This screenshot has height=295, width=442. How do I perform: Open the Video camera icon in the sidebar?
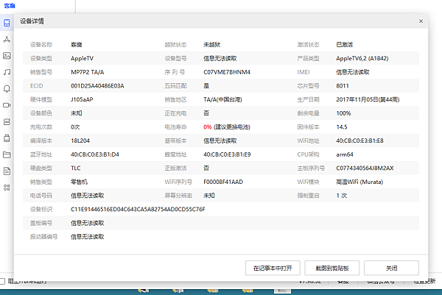tap(7, 105)
